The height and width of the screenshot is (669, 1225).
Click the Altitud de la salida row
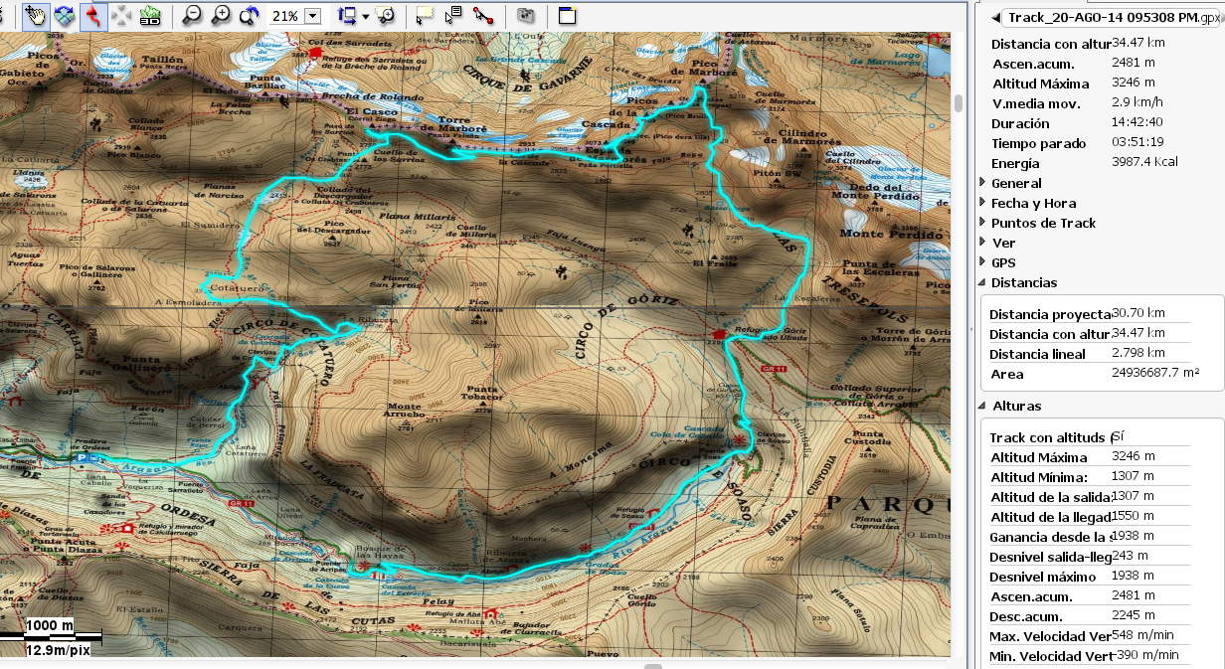[x=1089, y=497]
